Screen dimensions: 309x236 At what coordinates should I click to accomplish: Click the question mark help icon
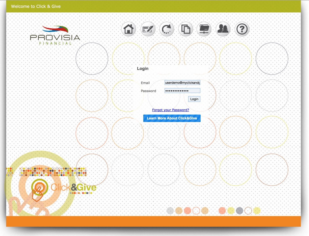(242, 29)
